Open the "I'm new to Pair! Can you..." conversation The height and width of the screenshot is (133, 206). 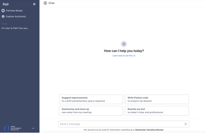pyautogui.click(x=15, y=28)
